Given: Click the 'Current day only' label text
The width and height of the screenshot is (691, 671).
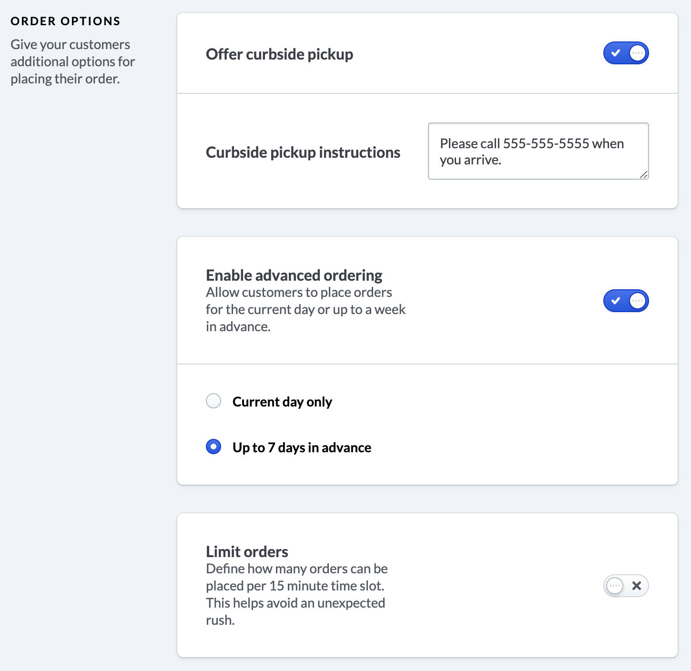Looking at the screenshot, I should tap(282, 402).
